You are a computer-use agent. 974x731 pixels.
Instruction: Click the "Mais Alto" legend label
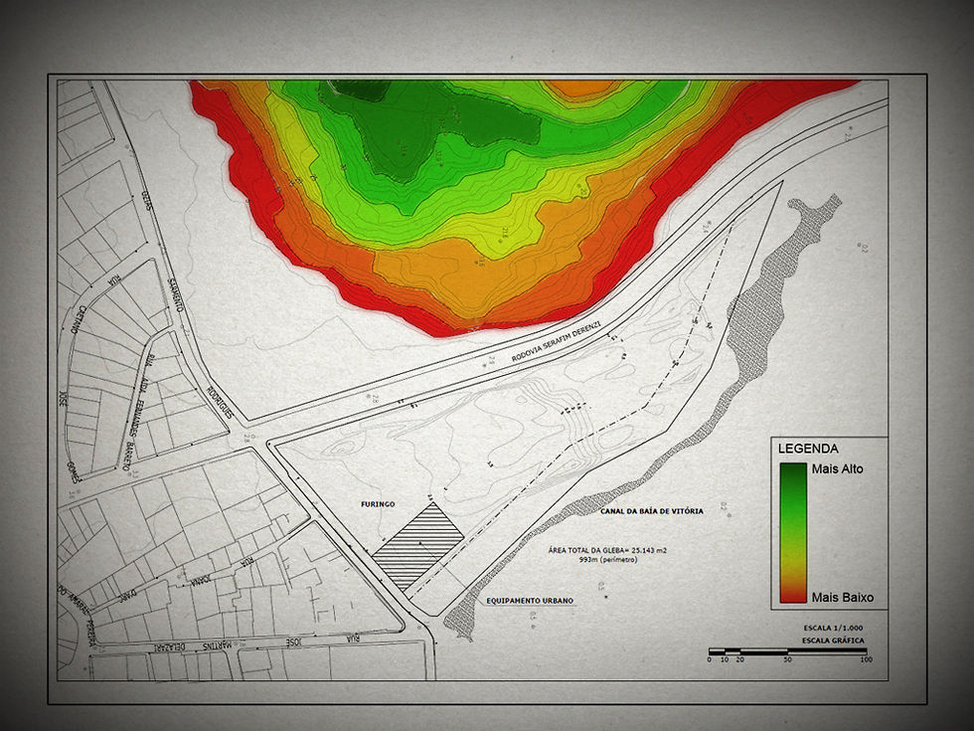tap(837, 468)
